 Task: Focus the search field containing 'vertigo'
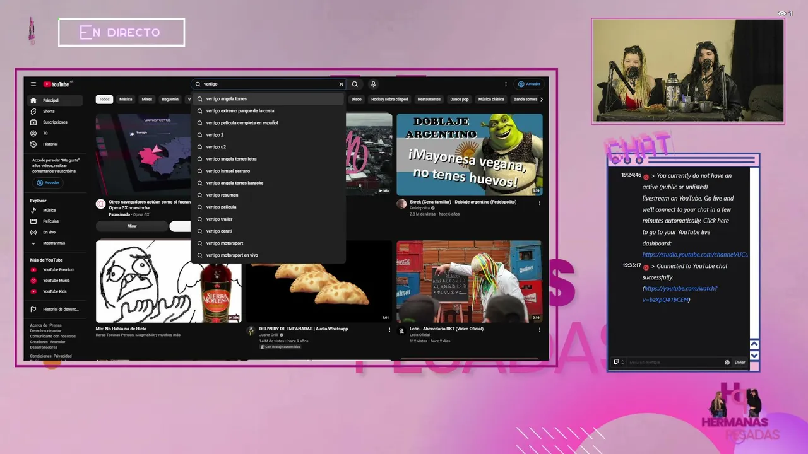(269, 84)
